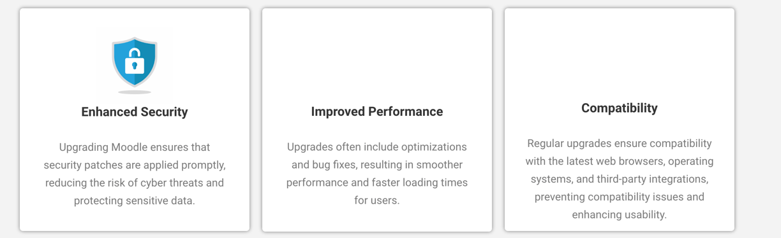Click the line "performance and faster loading times"
Screen dimensions: 781x238
[x=377, y=183]
